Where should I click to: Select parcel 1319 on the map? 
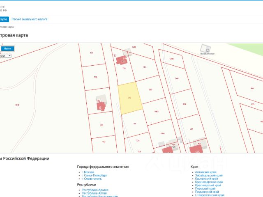click(x=17, y=105)
